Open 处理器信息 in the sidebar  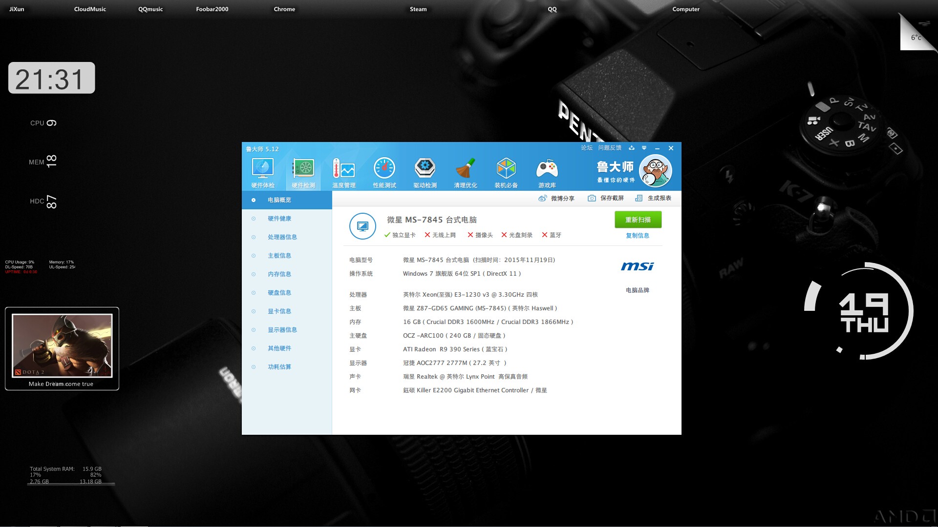click(287, 237)
